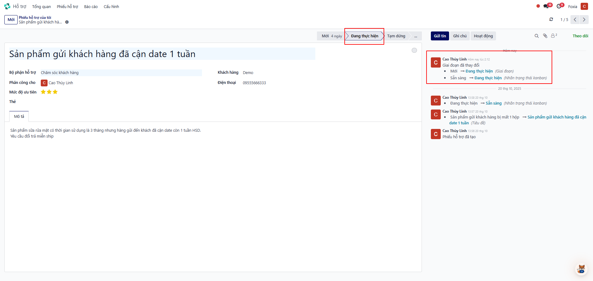Open the Báo cáo menu
The height and width of the screenshot is (281, 593).
point(91,6)
